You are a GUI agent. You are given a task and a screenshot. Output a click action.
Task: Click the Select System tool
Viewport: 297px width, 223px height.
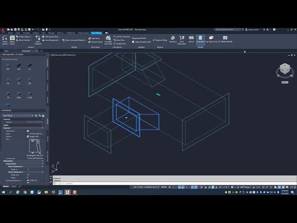pos(5,40)
